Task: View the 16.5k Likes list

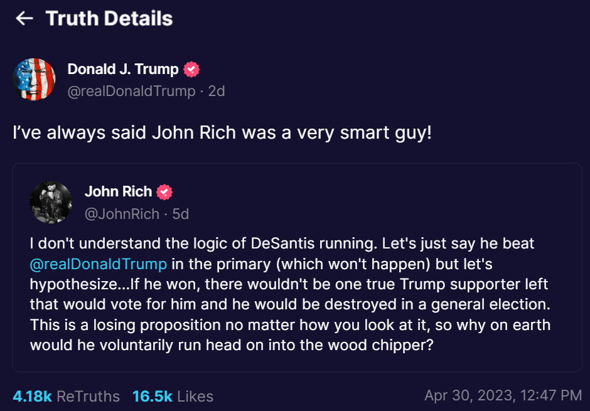Action: pyautogui.click(x=173, y=396)
